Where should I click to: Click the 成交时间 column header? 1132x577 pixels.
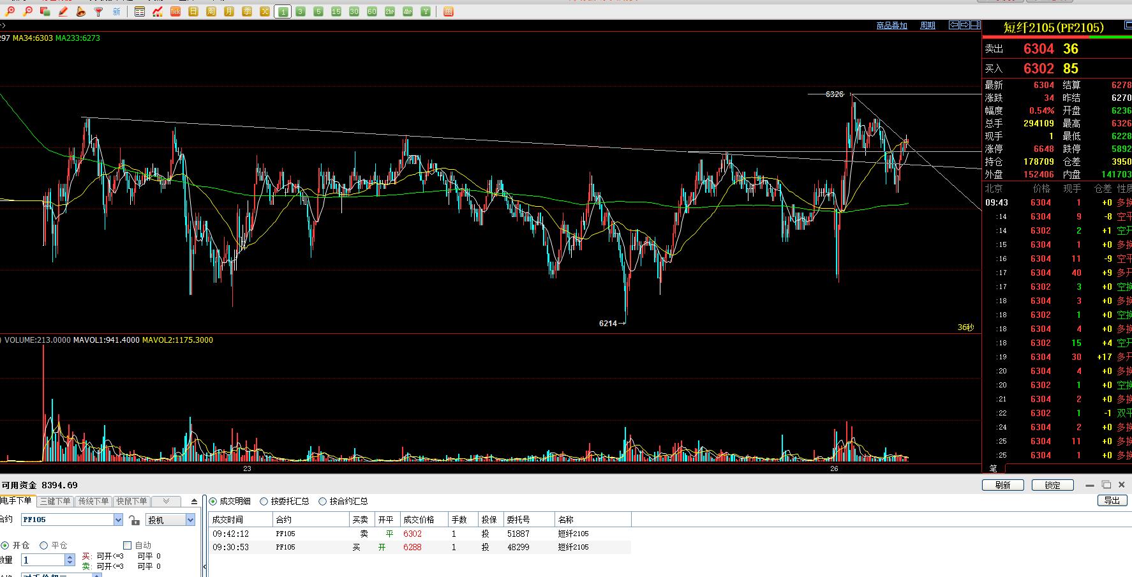click(241, 520)
